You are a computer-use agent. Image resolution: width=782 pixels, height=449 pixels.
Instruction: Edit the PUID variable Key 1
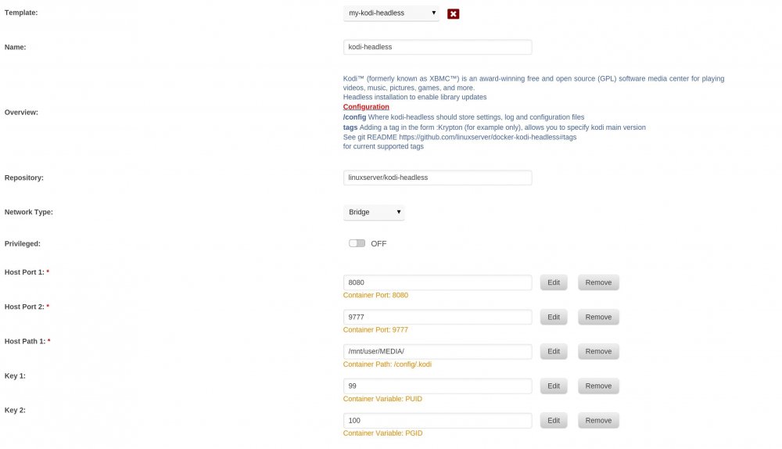click(554, 386)
